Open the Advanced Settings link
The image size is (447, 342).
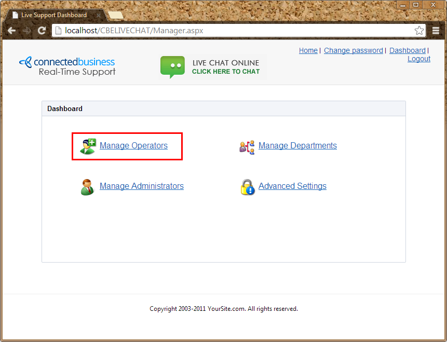[292, 186]
